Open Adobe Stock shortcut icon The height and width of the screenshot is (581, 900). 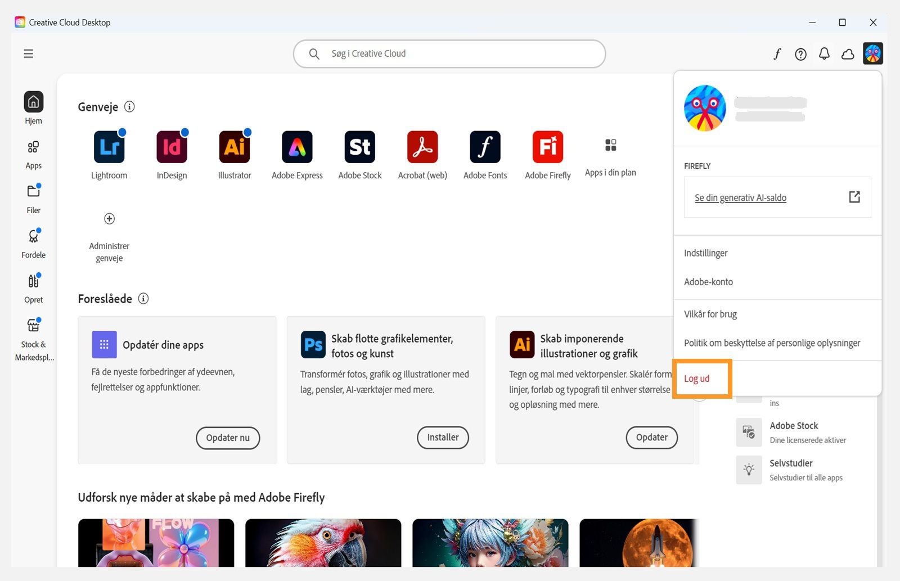(360, 147)
